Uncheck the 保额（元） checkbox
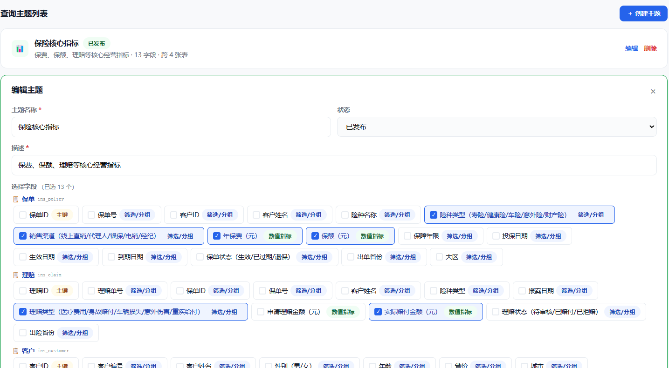 tap(315, 236)
